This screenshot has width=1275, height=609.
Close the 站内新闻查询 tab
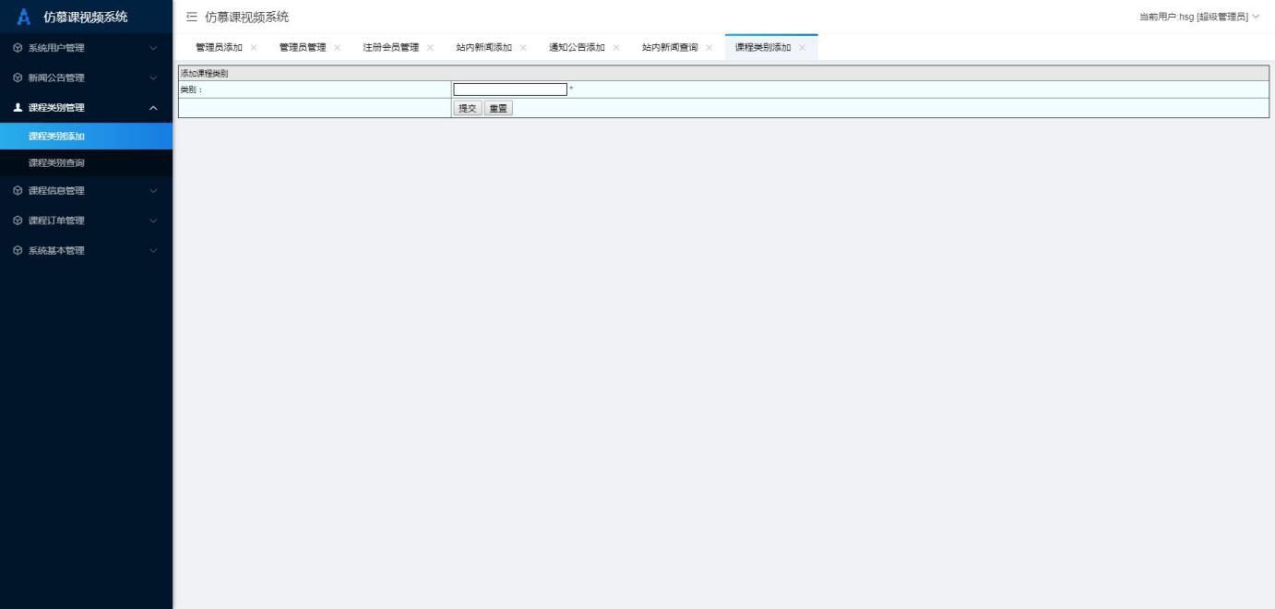point(709,48)
